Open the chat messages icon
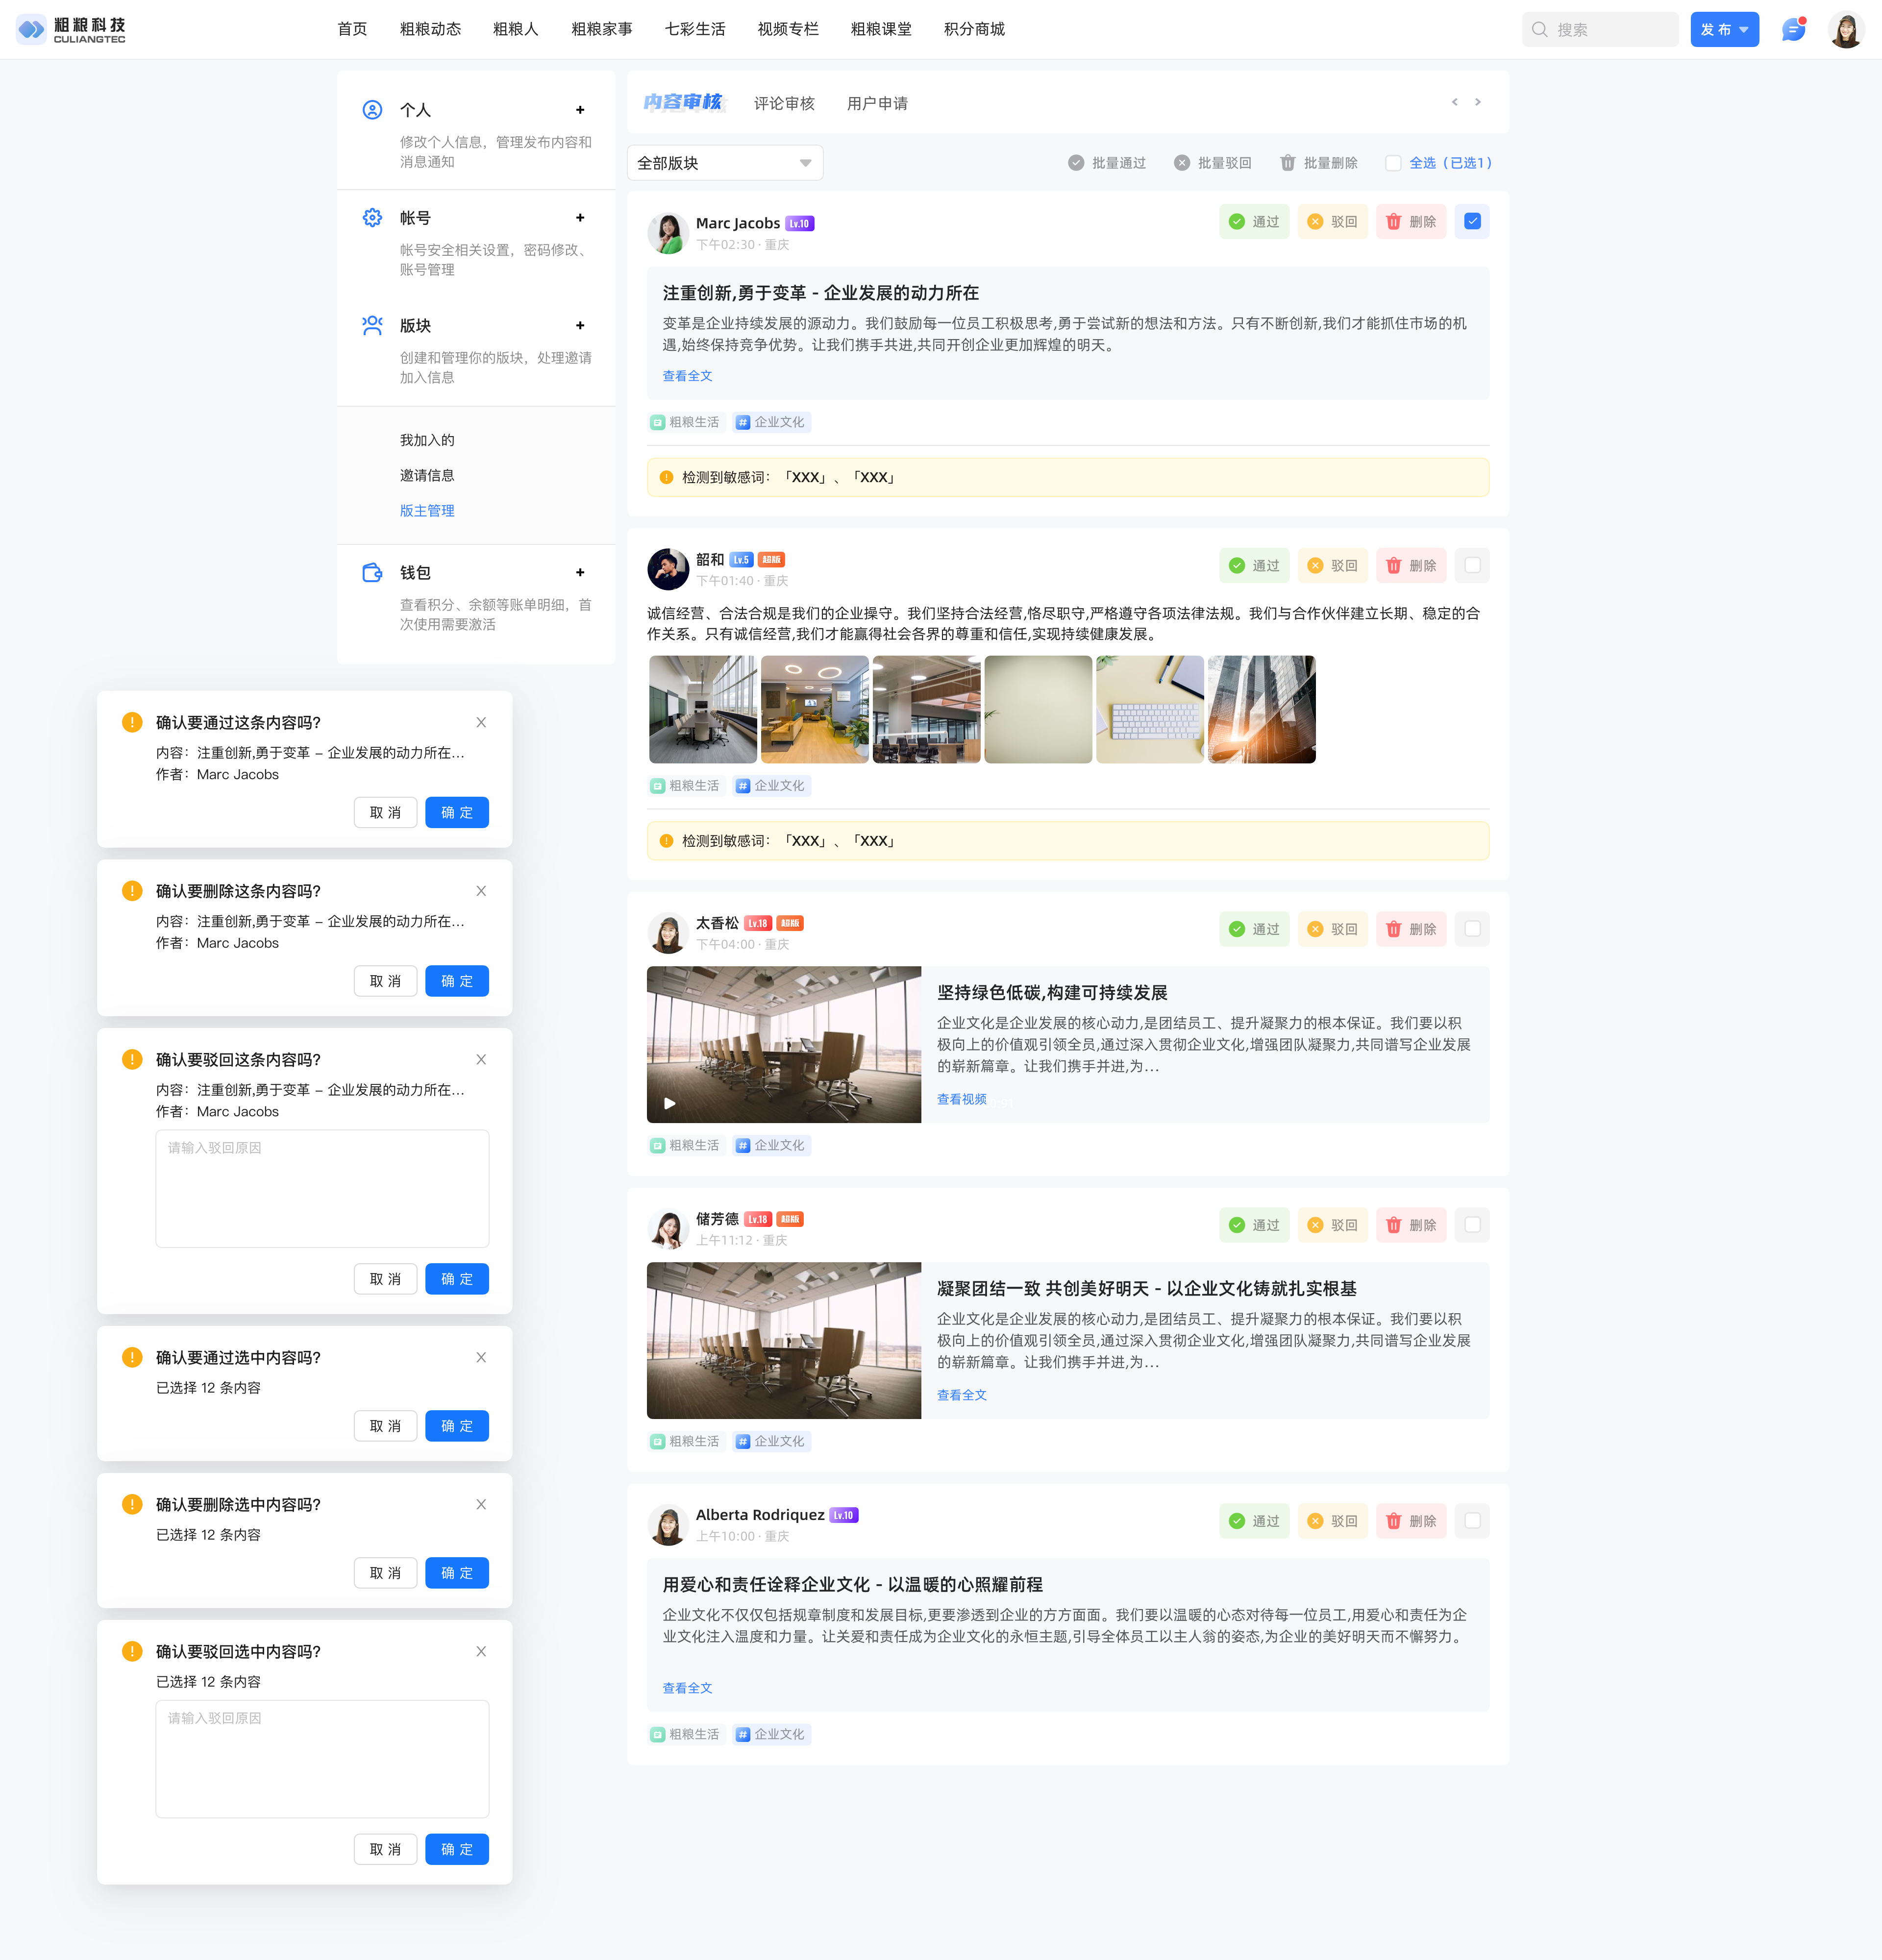The height and width of the screenshot is (1960, 1882). (x=1793, y=30)
